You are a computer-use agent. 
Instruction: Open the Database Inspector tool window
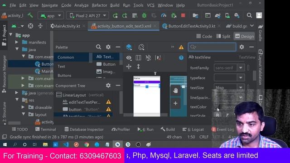pyautogui.click(x=84, y=129)
